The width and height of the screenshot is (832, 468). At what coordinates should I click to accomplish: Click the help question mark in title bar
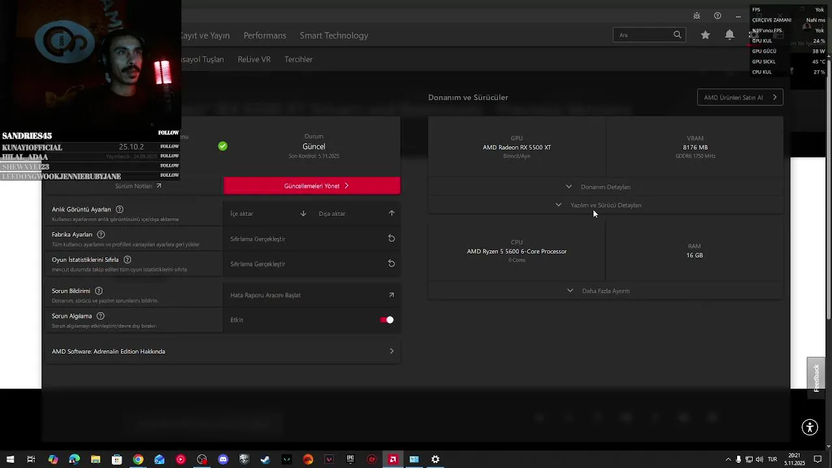pyautogui.click(x=718, y=16)
